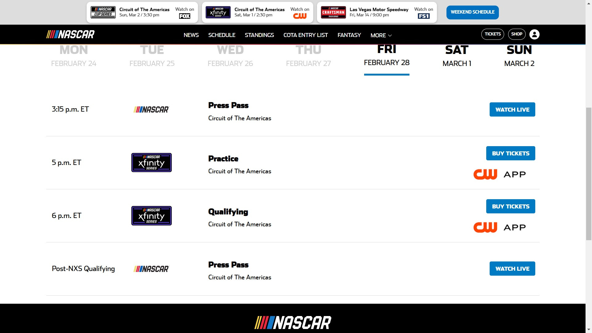Click the NASCAR logo in navigation bar
The image size is (592, 333).
pyautogui.click(x=70, y=34)
